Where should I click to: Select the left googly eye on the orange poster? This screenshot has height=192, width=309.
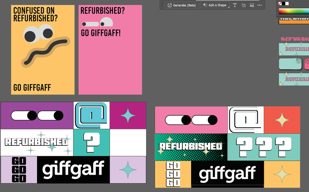(31, 35)
